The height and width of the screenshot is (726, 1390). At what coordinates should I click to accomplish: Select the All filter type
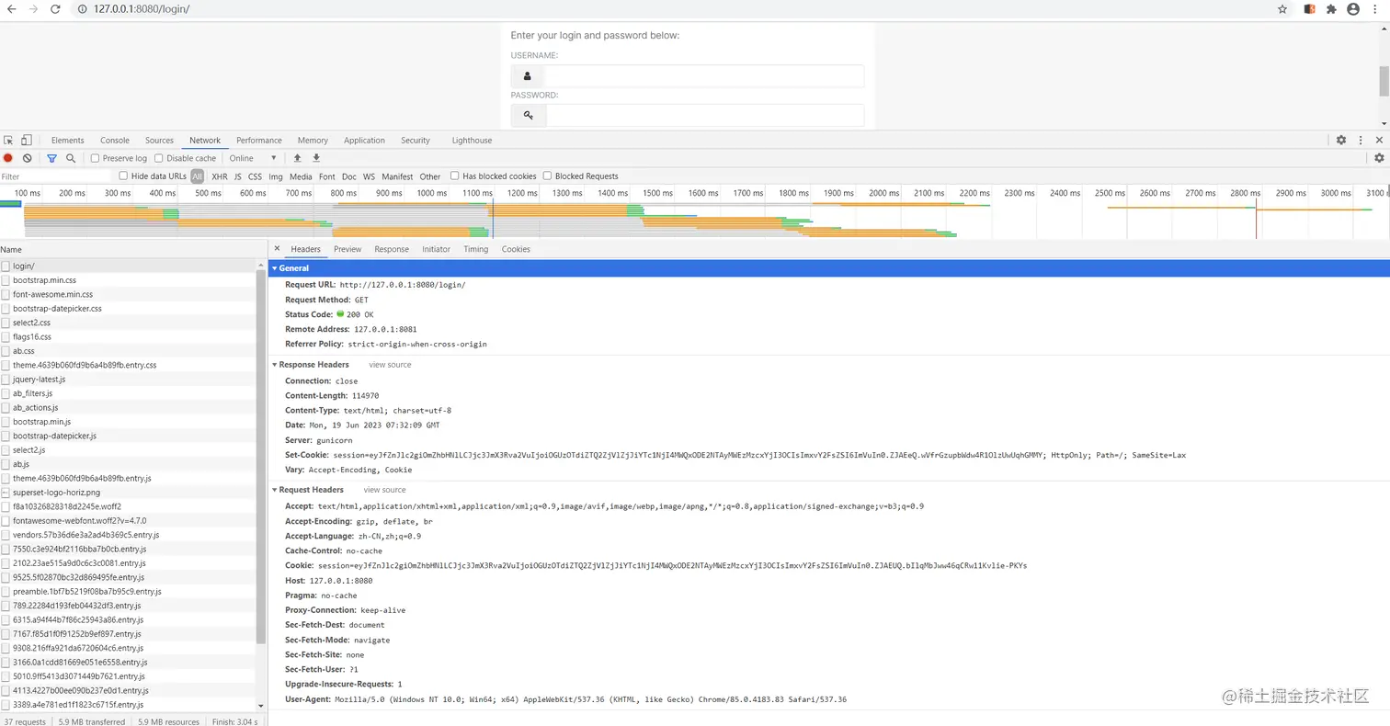198,176
